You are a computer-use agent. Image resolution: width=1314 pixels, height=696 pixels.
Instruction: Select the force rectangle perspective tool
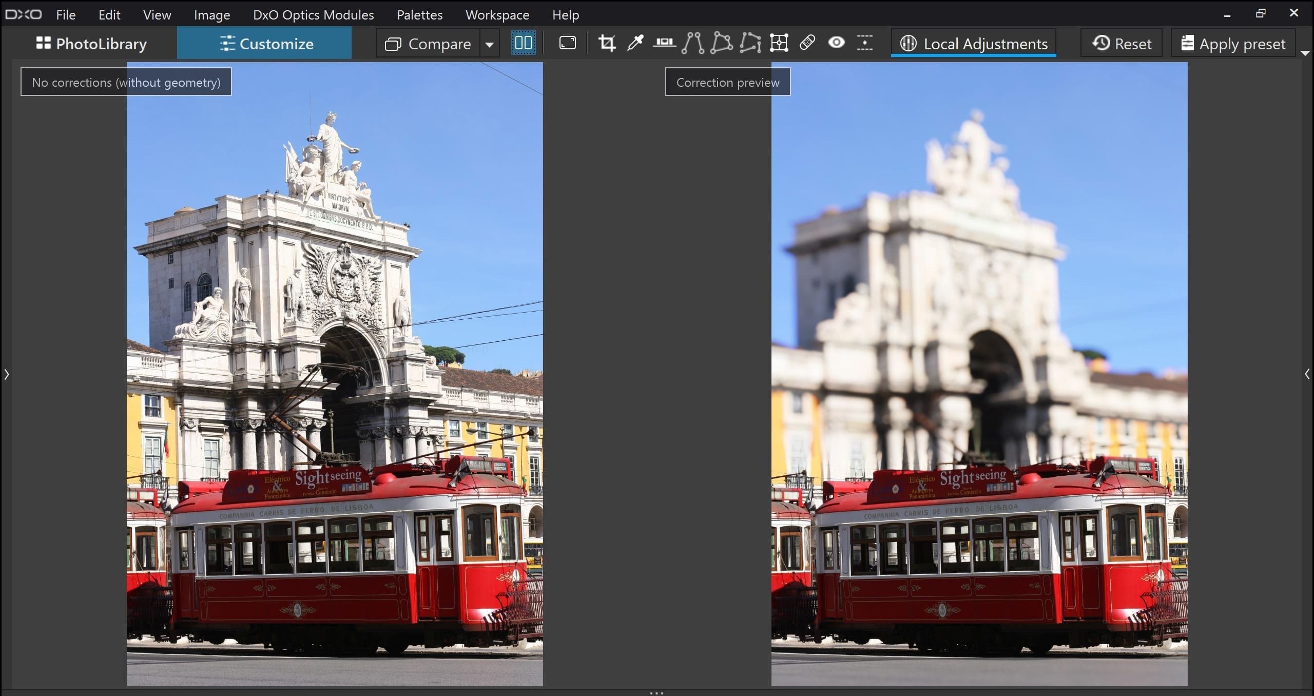(721, 43)
